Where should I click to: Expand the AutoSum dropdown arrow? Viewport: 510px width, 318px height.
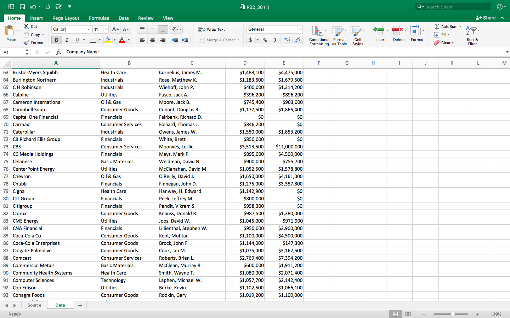coord(460,26)
